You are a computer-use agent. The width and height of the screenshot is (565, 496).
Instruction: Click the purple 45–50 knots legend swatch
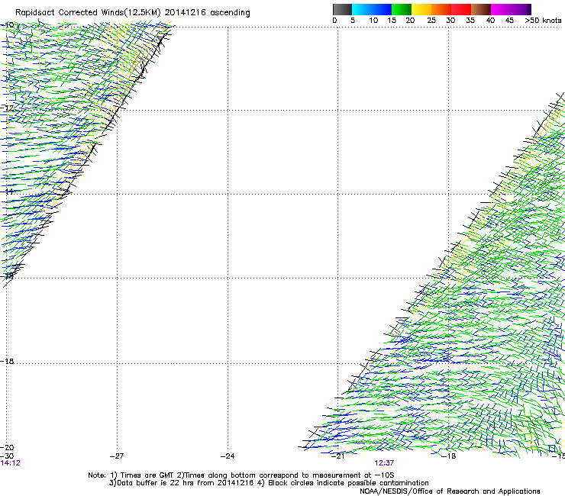point(521,9)
